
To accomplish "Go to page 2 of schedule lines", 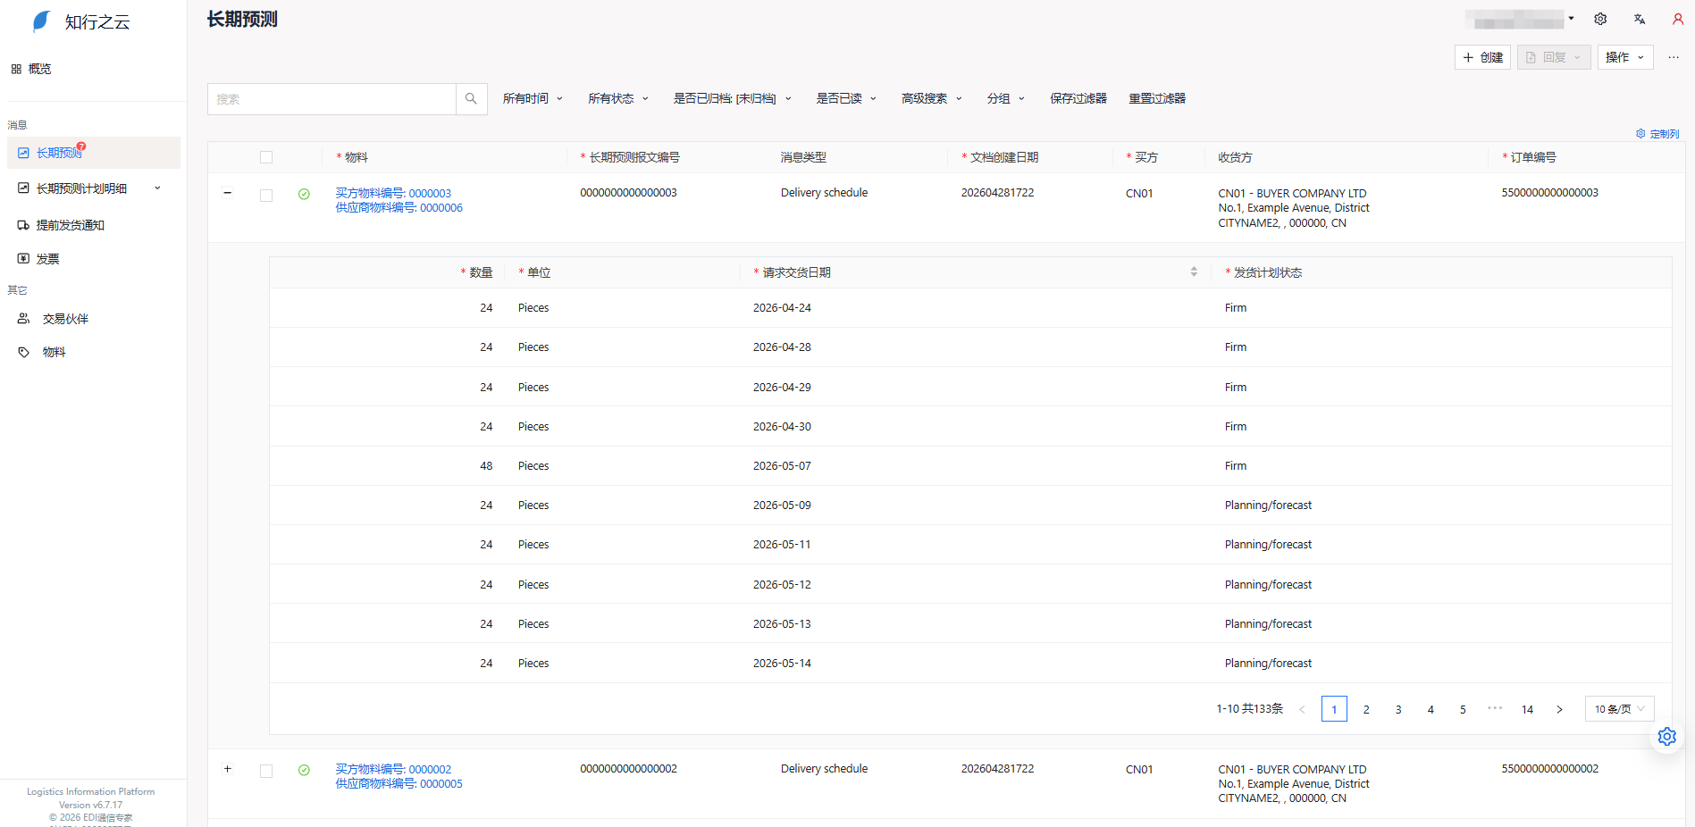I will click(x=1366, y=709).
